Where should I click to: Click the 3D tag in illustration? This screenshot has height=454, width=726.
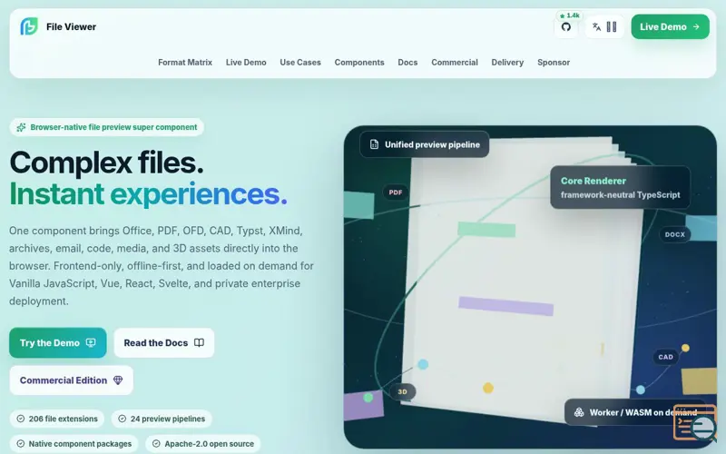pos(402,392)
